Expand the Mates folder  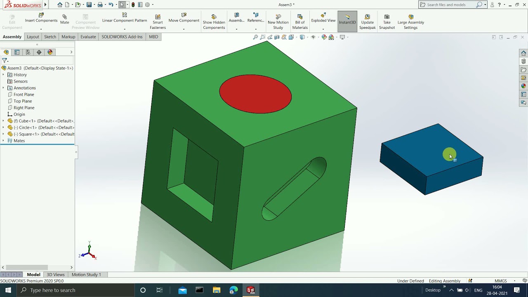(3, 141)
